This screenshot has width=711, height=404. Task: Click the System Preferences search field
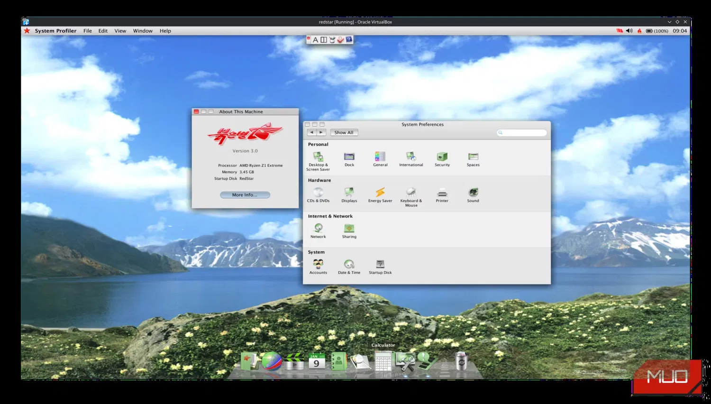(522, 133)
